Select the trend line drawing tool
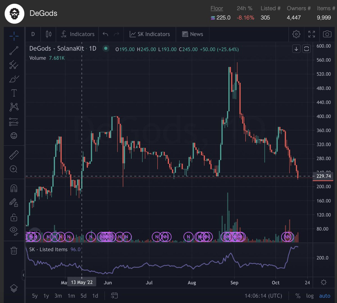337x303 pixels. [14, 51]
